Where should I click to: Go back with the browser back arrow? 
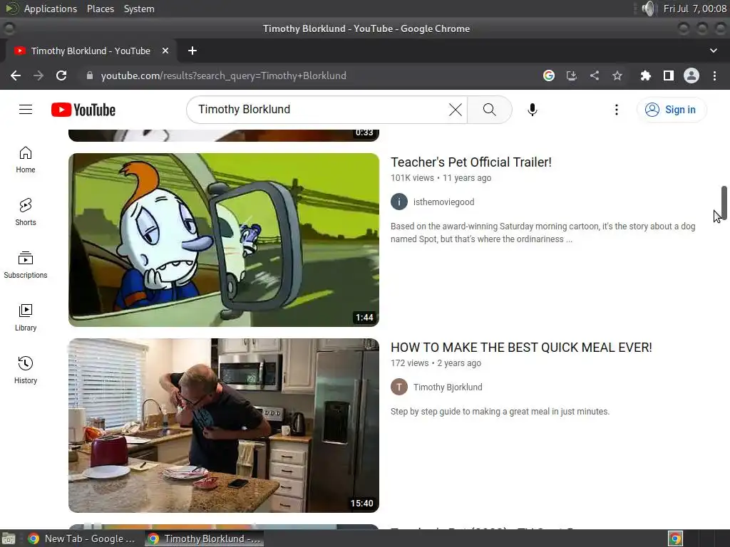pyautogui.click(x=16, y=75)
